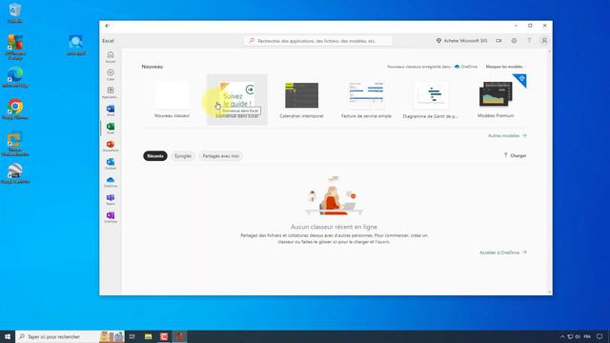Open the Windows Start menu

pyautogui.click(x=8, y=336)
